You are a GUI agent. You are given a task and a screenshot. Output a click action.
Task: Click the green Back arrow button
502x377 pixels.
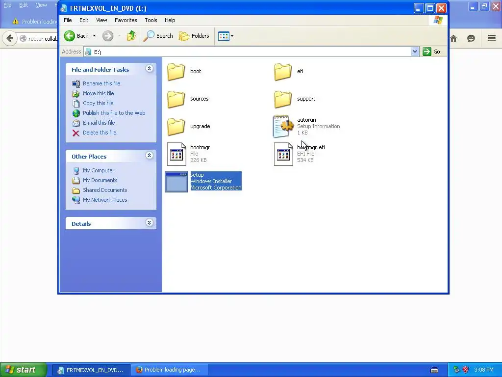point(70,36)
